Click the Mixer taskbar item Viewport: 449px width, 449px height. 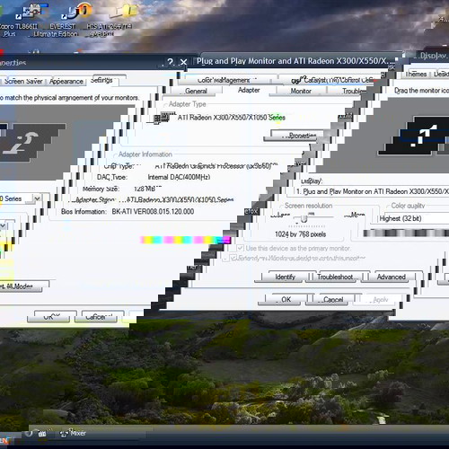(x=73, y=433)
